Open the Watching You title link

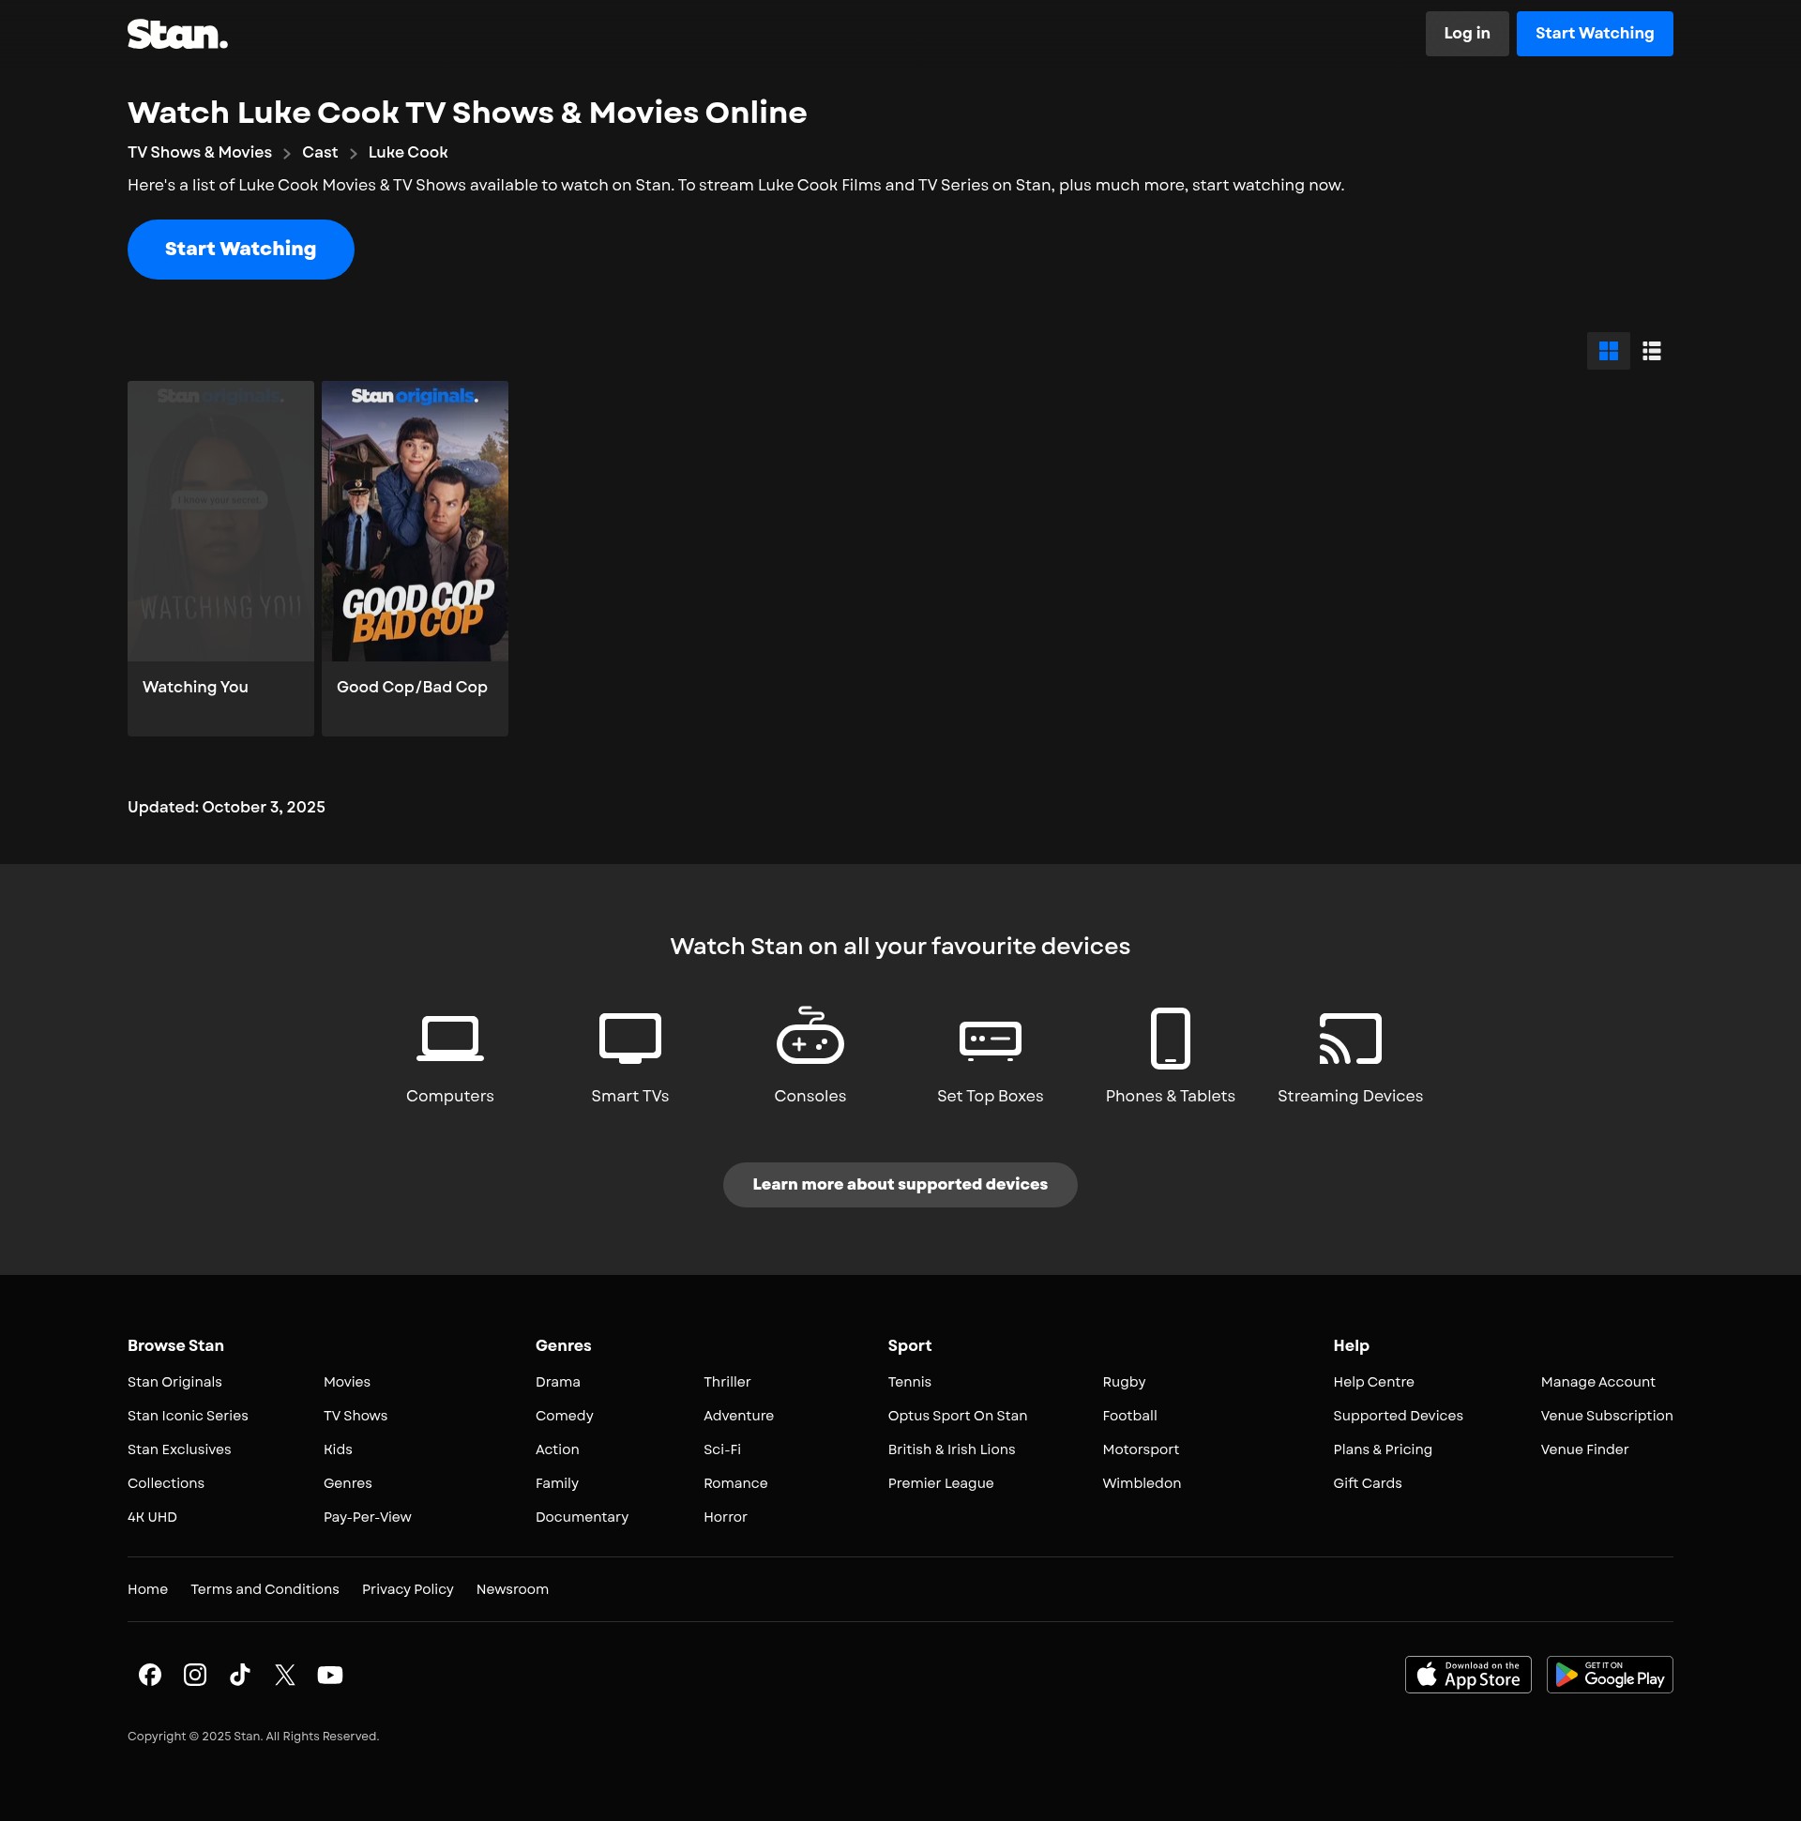tap(195, 687)
